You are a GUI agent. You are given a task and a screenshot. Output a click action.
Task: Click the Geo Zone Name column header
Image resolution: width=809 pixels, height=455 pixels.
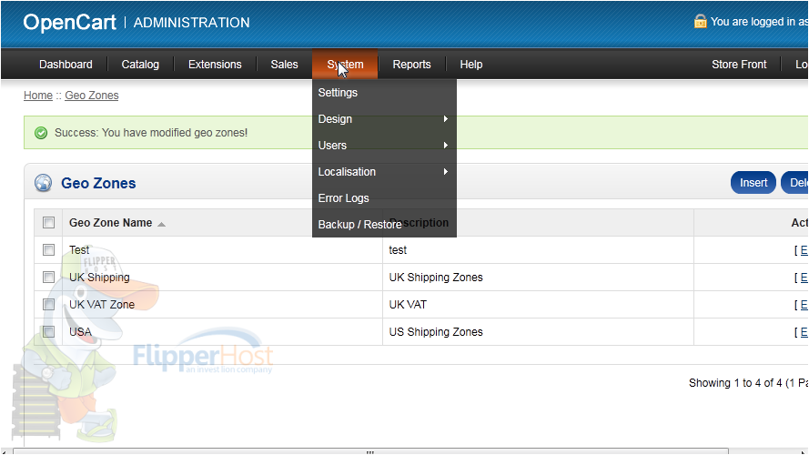pos(111,223)
